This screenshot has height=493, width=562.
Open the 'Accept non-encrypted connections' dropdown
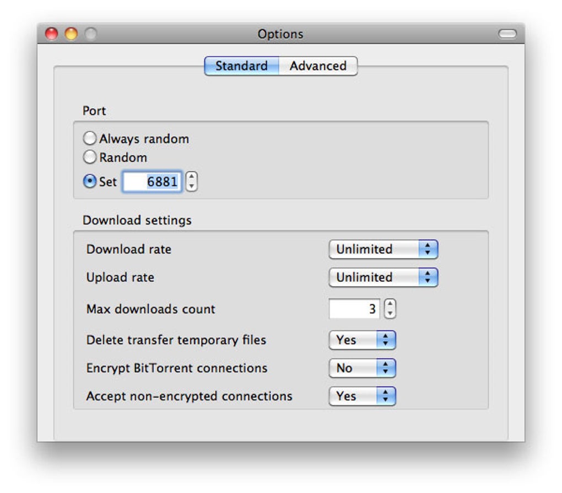[361, 396]
